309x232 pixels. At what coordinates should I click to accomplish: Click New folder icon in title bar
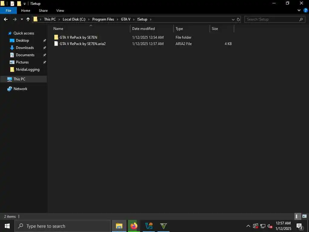click(x=19, y=4)
